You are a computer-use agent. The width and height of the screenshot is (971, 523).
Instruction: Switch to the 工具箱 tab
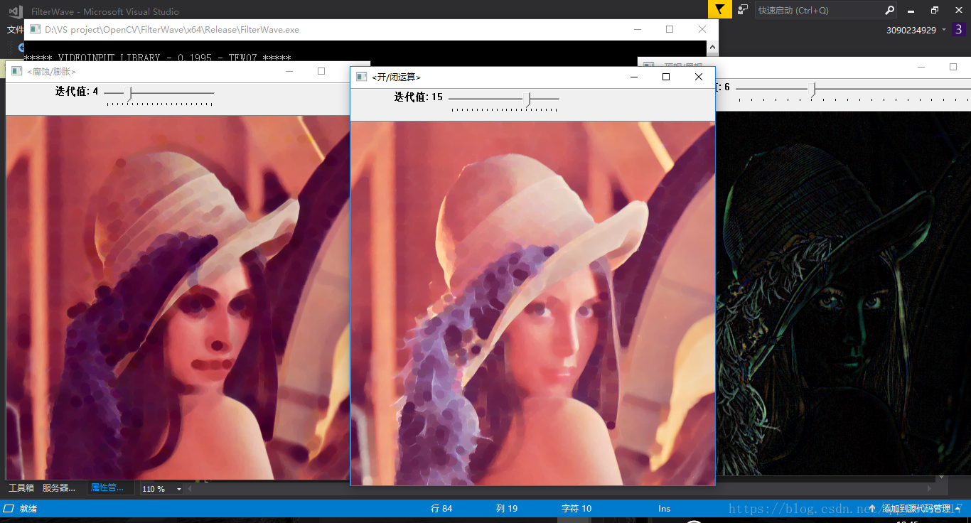pyautogui.click(x=21, y=488)
